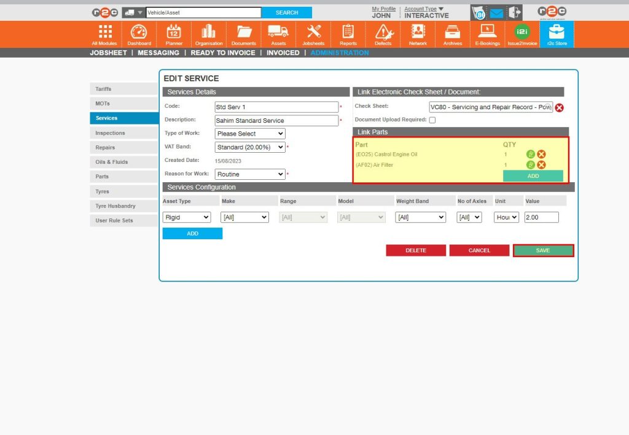The height and width of the screenshot is (435, 629).
Task: Click the DELETE button
Action: click(x=416, y=250)
